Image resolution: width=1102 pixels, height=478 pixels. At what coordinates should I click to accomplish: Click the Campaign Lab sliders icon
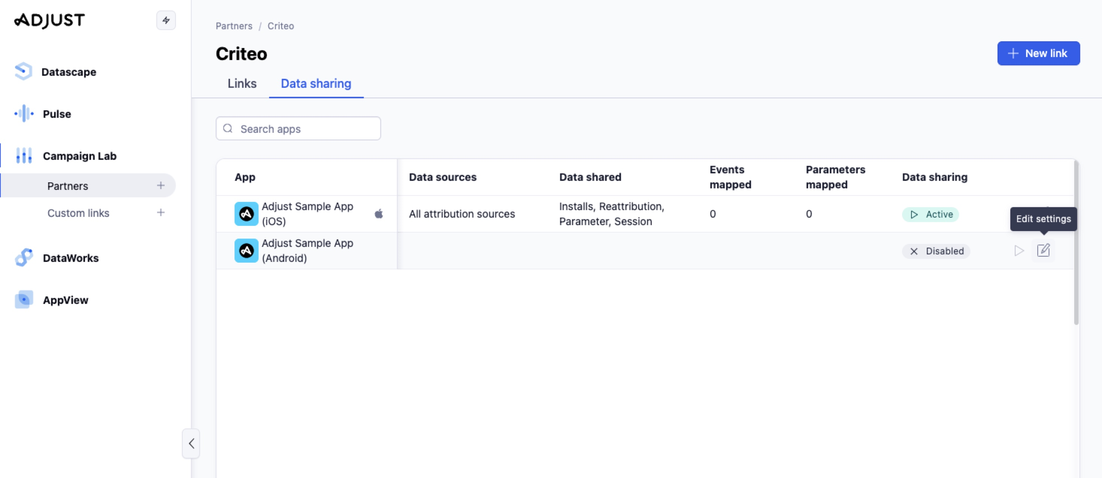pos(24,155)
